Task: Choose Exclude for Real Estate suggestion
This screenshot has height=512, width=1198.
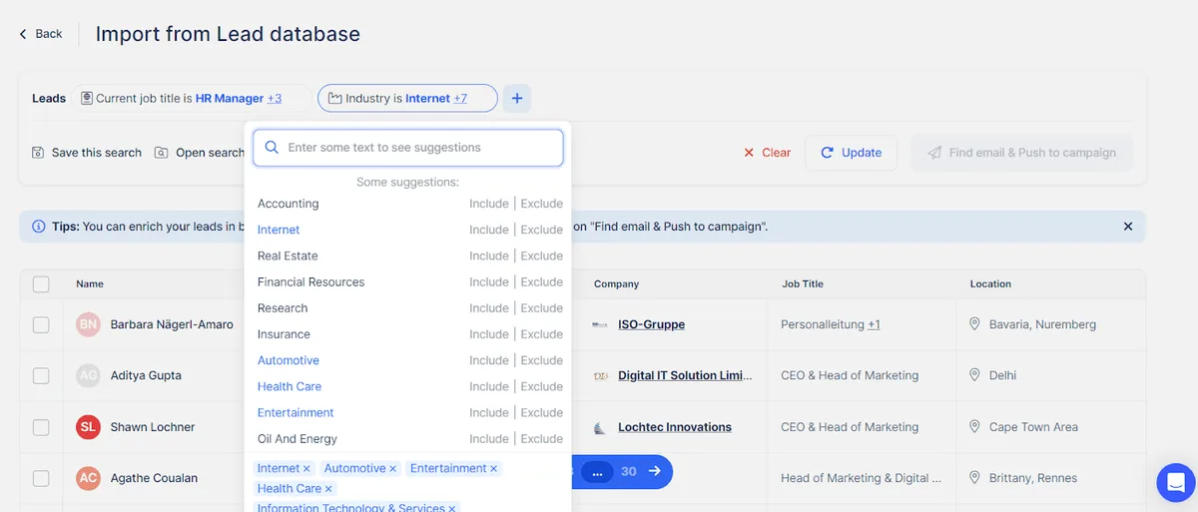Action: pos(542,256)
